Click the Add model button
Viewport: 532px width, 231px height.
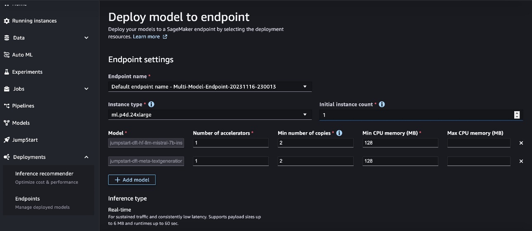pos(132,180)
